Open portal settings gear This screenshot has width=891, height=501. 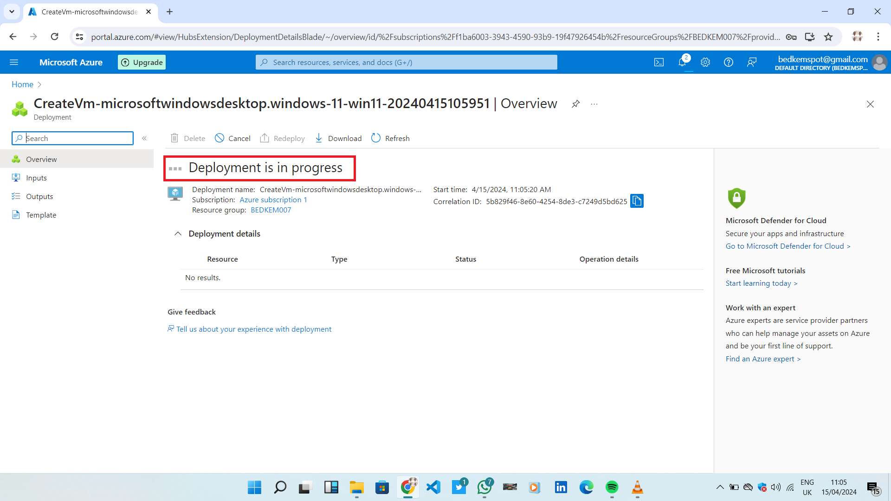click(705, 62)
